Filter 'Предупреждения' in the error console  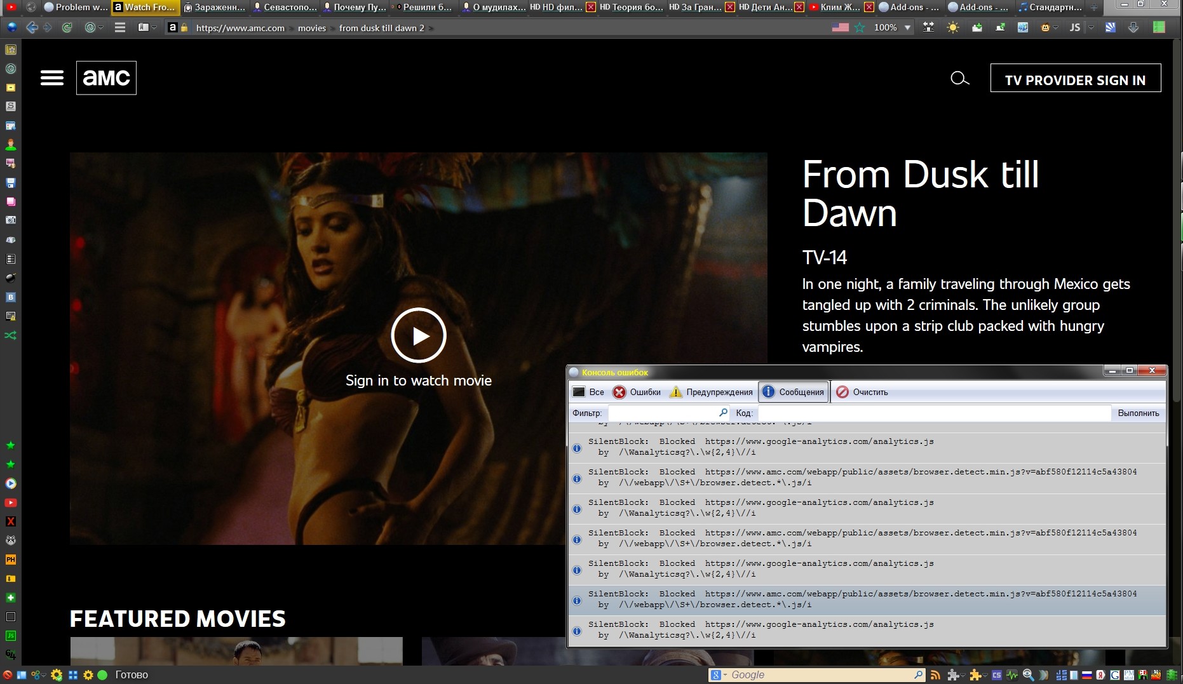click(x=712, y=392)
